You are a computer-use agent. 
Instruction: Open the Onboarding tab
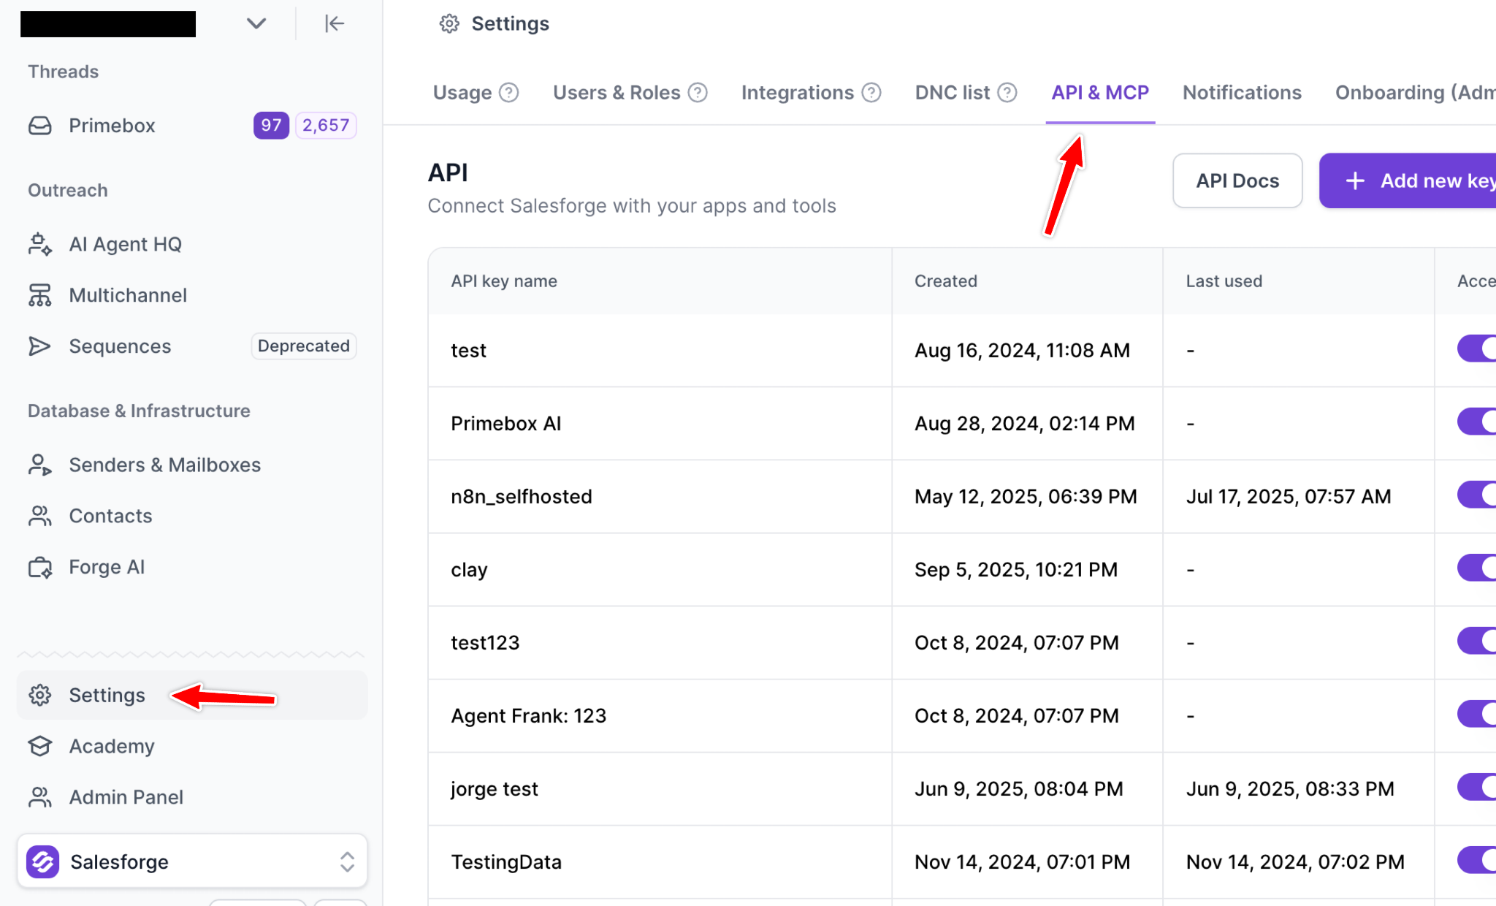(1415, 93)
